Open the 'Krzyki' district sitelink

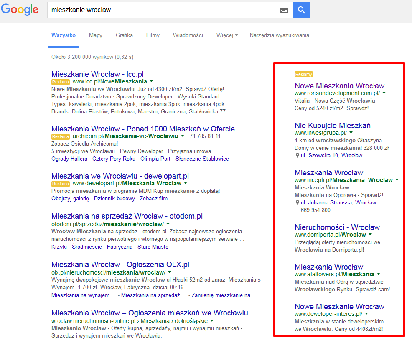[59, 247]
